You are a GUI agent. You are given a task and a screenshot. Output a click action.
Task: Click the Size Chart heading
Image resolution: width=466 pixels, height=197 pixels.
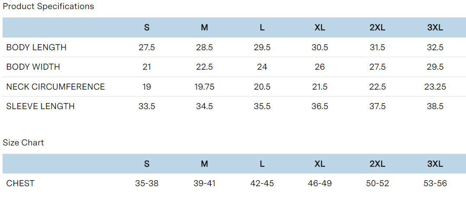point(23,142)
